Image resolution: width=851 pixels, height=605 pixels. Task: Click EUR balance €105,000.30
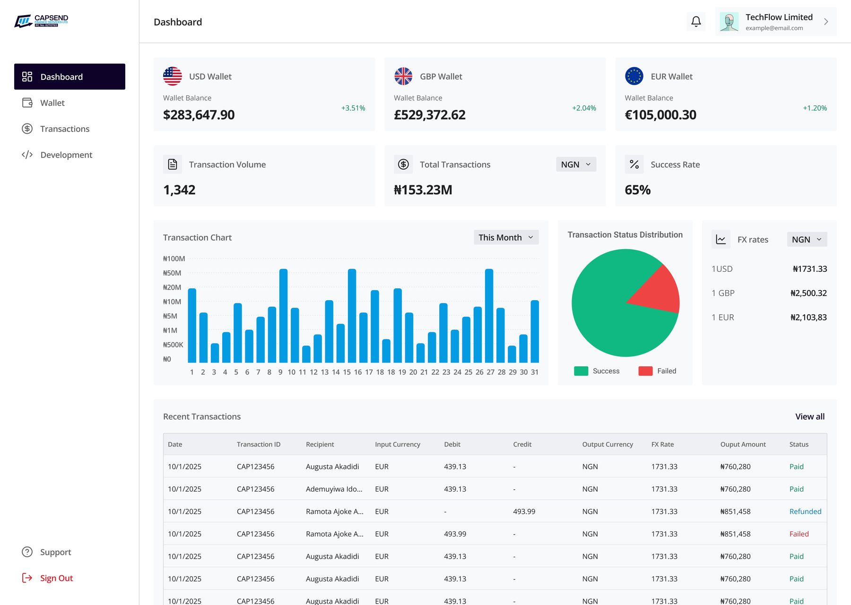click(660, 115)
